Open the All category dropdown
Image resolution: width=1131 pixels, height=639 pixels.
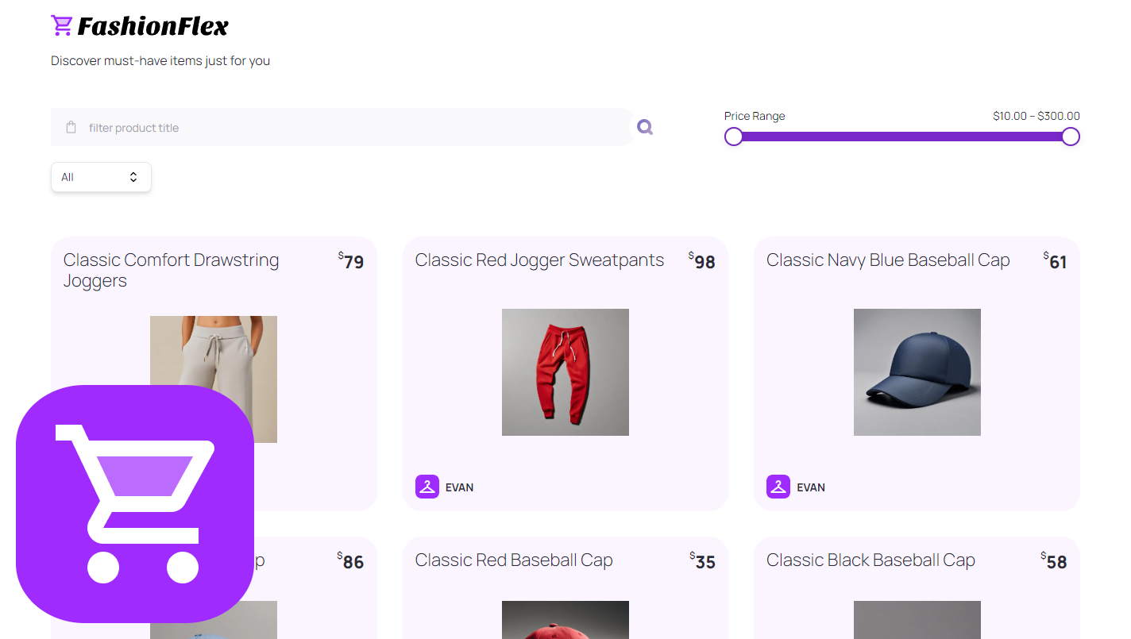(x=101, y=177)
